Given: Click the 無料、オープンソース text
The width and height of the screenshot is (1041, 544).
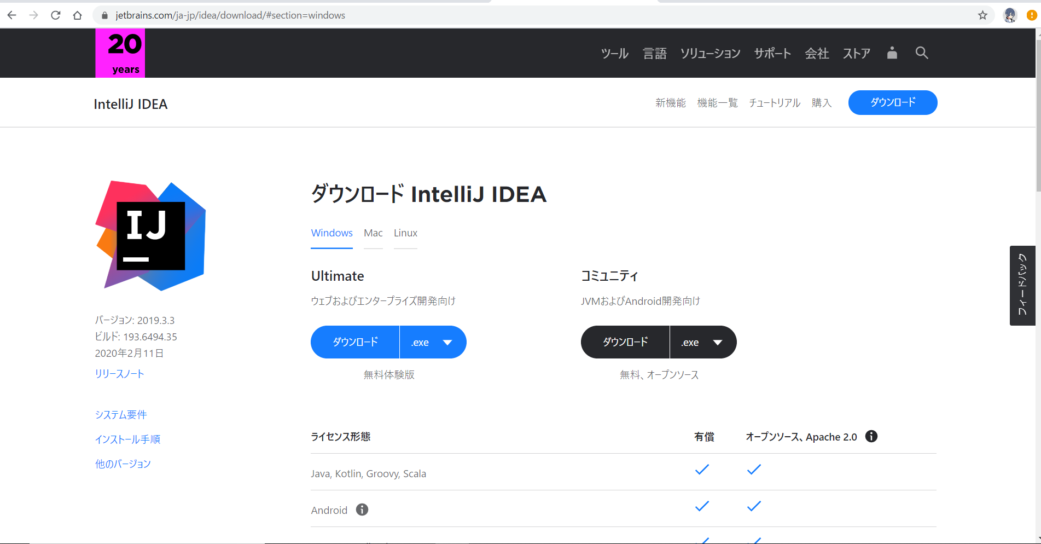Looking at the screenshot, I should click(659, 375).
